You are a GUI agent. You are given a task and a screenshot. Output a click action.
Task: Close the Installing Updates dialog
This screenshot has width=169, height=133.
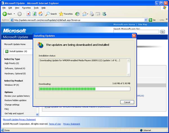coord(134,36)
